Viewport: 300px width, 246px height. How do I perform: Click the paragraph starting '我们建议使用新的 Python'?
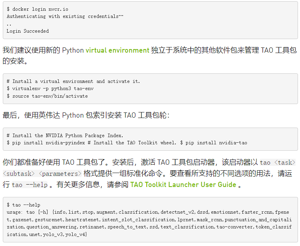(150, 55)
